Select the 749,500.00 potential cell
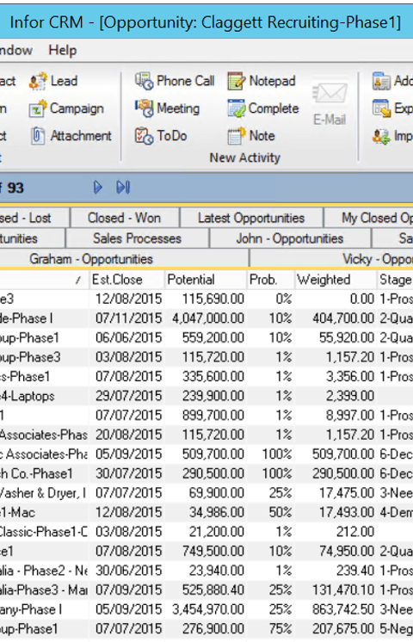Viewport: 413px width, 642px height. pos(206,552)
